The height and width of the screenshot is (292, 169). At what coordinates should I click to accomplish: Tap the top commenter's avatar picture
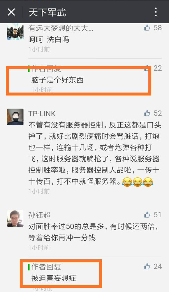click(15, 32)
